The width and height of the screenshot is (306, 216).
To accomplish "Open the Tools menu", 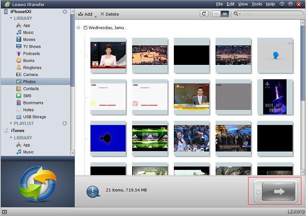I will pos(257,4).
